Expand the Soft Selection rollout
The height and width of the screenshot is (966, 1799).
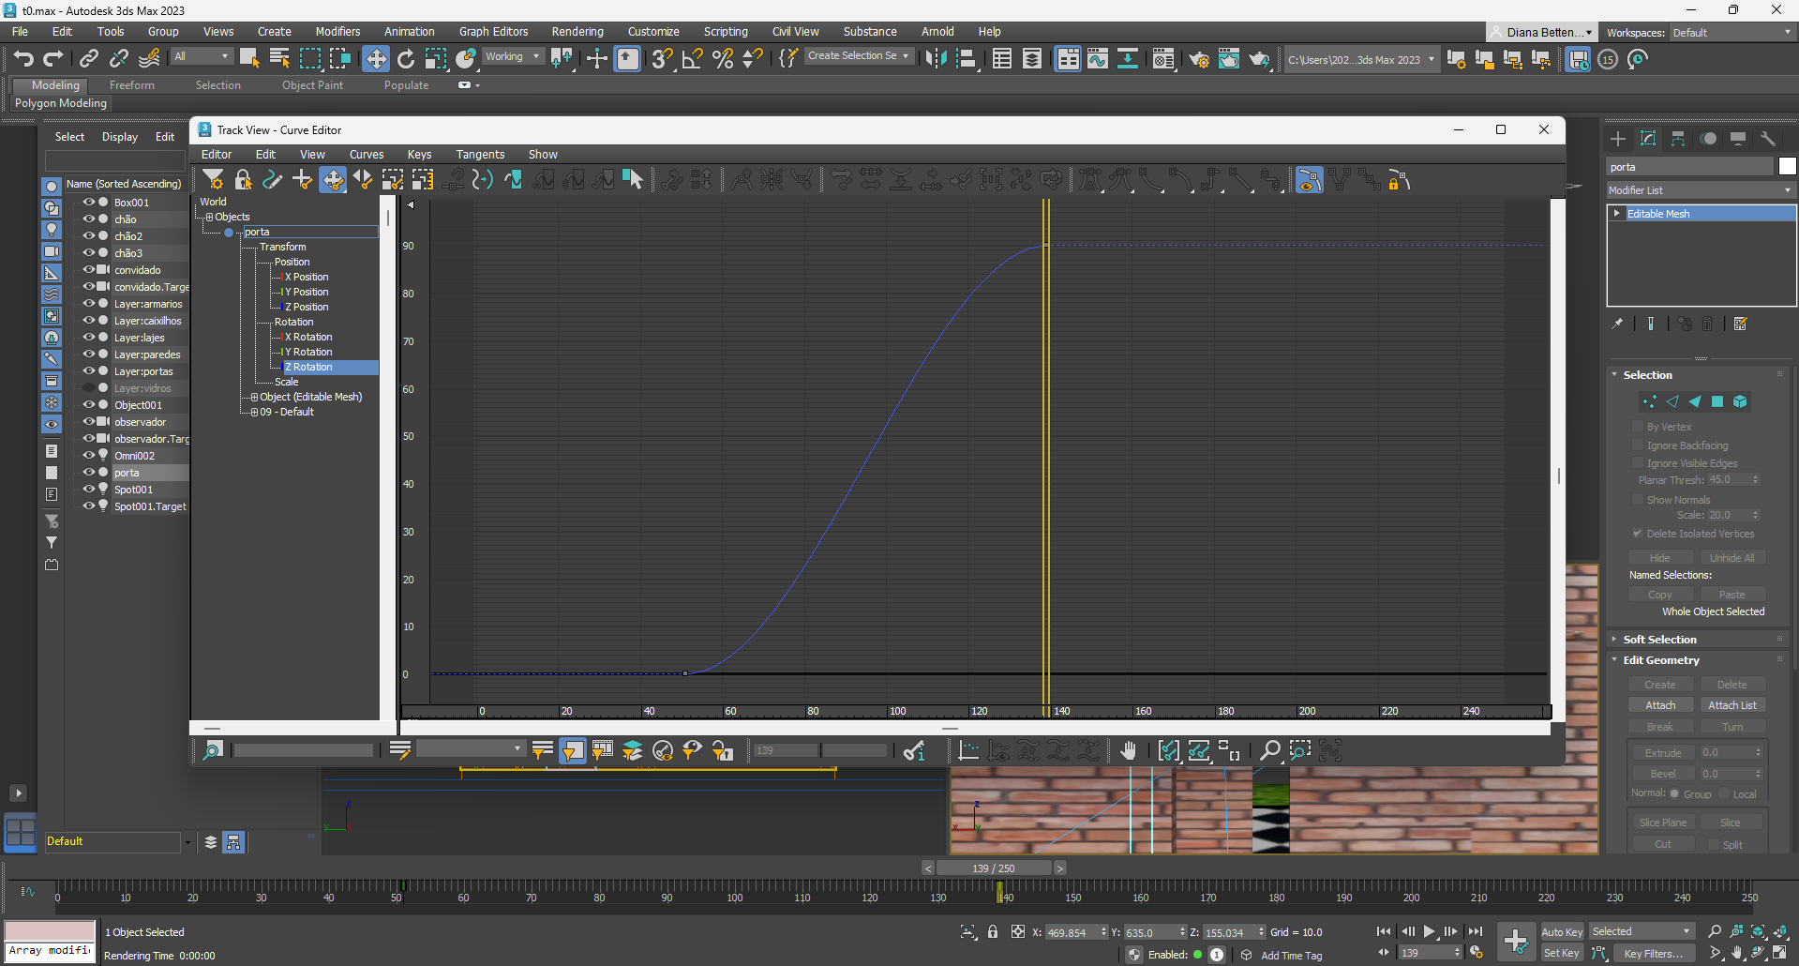click(1659, 640)
